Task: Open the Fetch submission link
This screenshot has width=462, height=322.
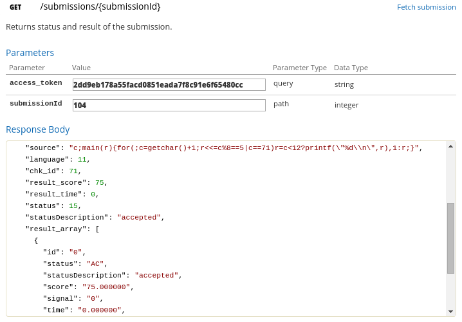Action: pyautogui.click(x=426, y=7)
